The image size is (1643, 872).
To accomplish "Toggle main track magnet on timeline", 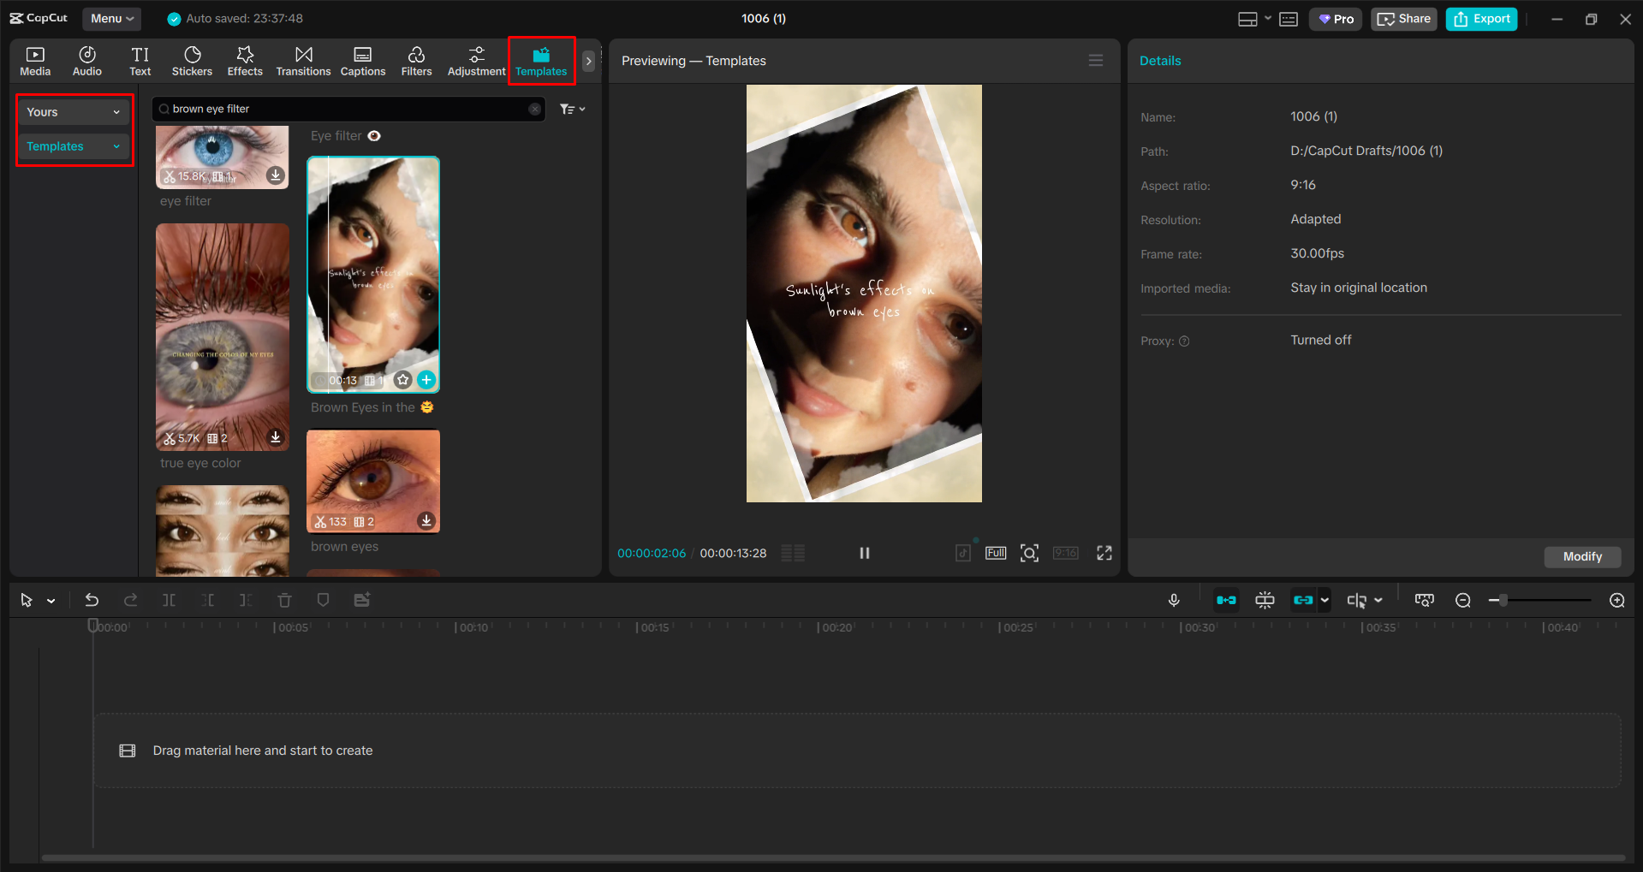I will [x=1226, y=601].
